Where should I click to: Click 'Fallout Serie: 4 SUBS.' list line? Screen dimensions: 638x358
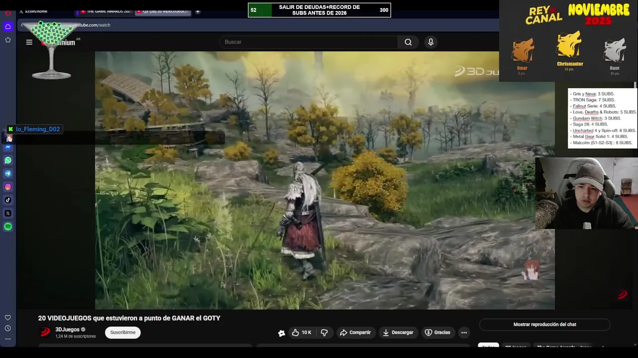tap(594, 106)
